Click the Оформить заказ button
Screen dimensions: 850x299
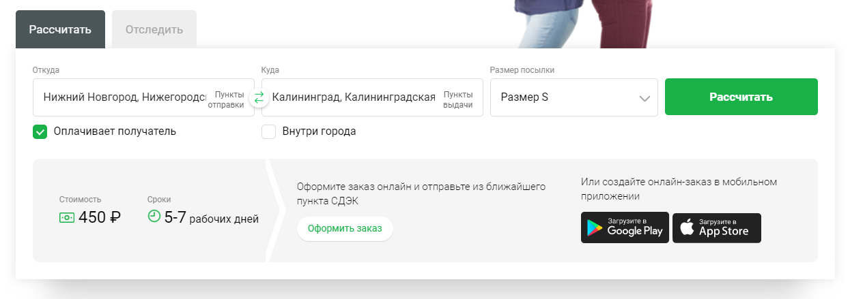[x=345, y=228]
